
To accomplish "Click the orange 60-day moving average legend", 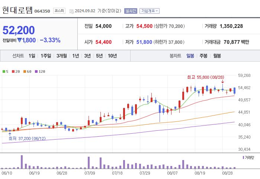I will pos(28,72).
